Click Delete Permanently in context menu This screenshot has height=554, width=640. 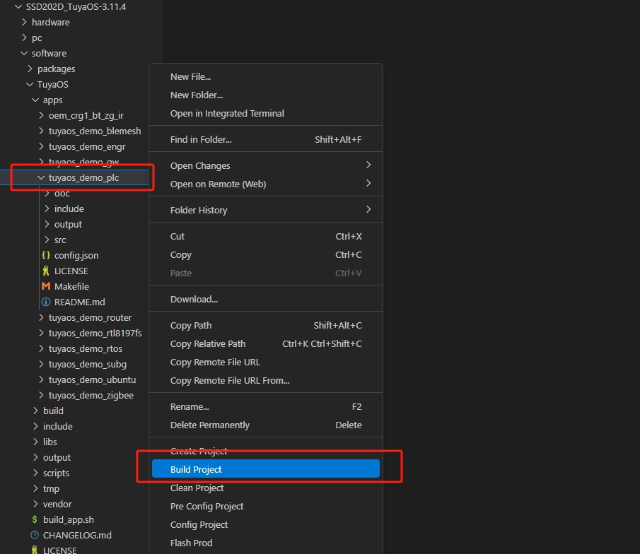click(x=209, y=425)
